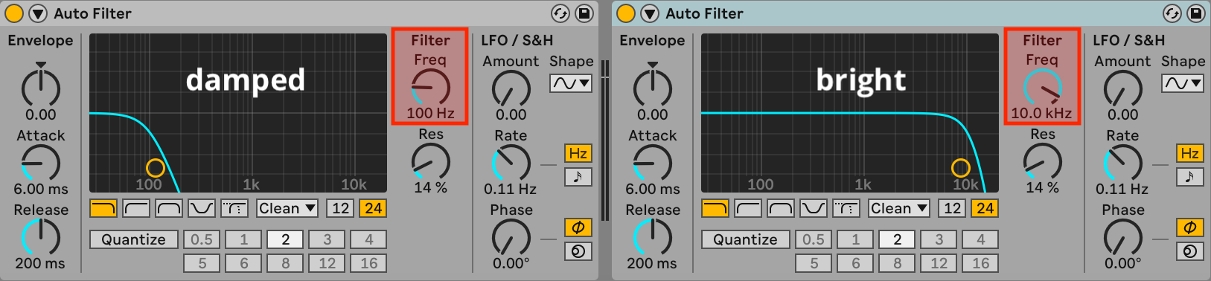Select lowpass filter type in bright device
The width and height of the screenshot is (1211, 281).
pyautogui.click(x=715, y=209)
